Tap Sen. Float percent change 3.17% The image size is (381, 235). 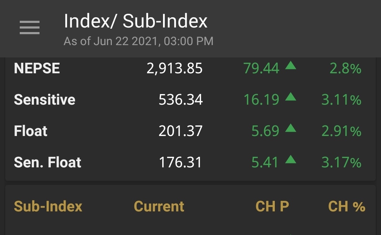(341, 162)
